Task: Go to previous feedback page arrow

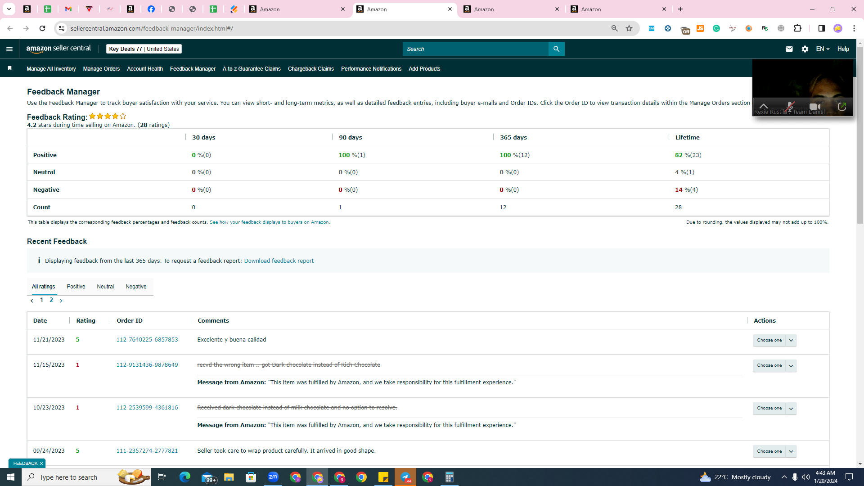Action: point(32,301)
